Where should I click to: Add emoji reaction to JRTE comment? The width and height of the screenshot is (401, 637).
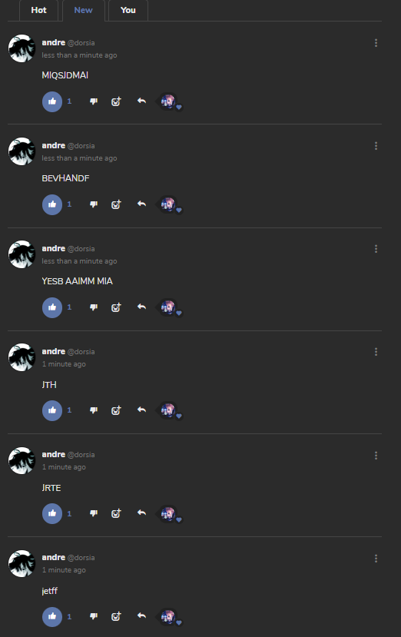pos(116,513)
